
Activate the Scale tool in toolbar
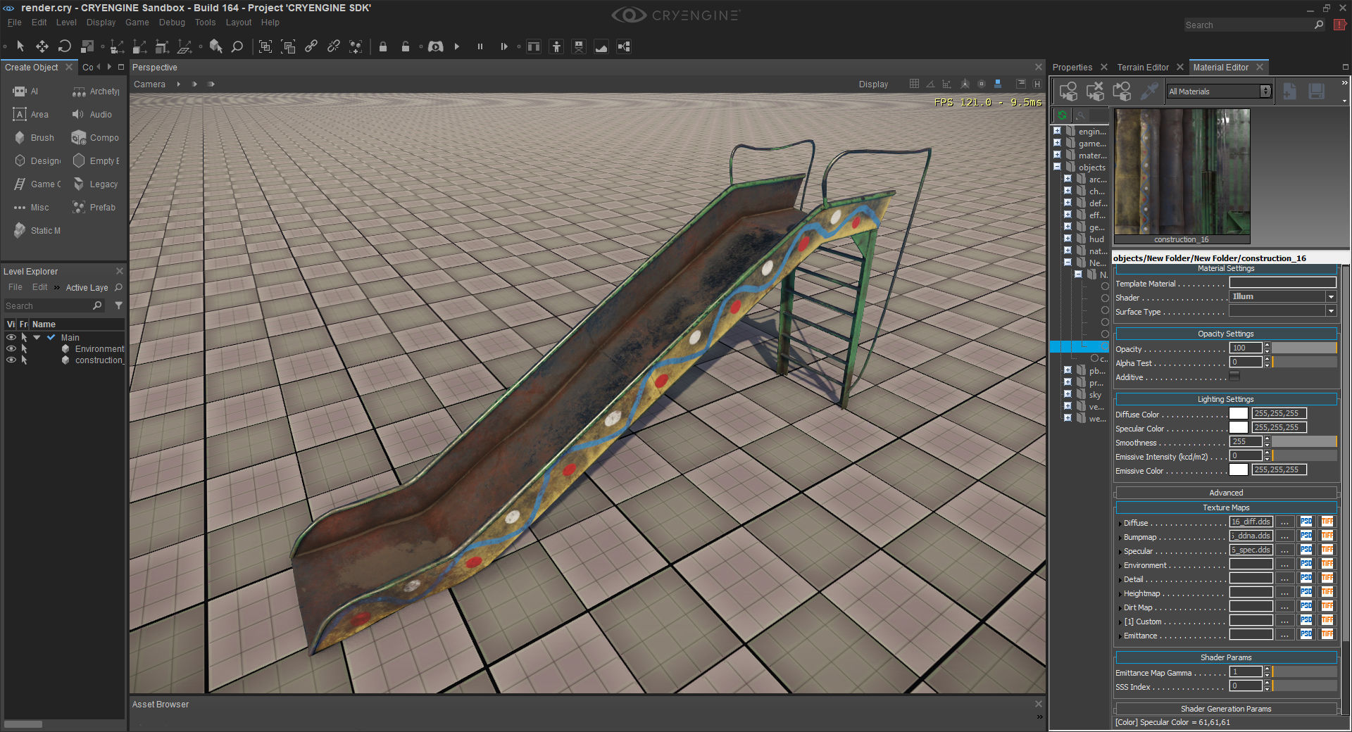(x=87, y=46)
